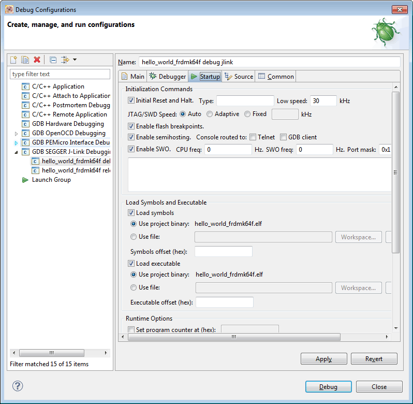Delete selected configuration with the red X icon

point(37,60)
